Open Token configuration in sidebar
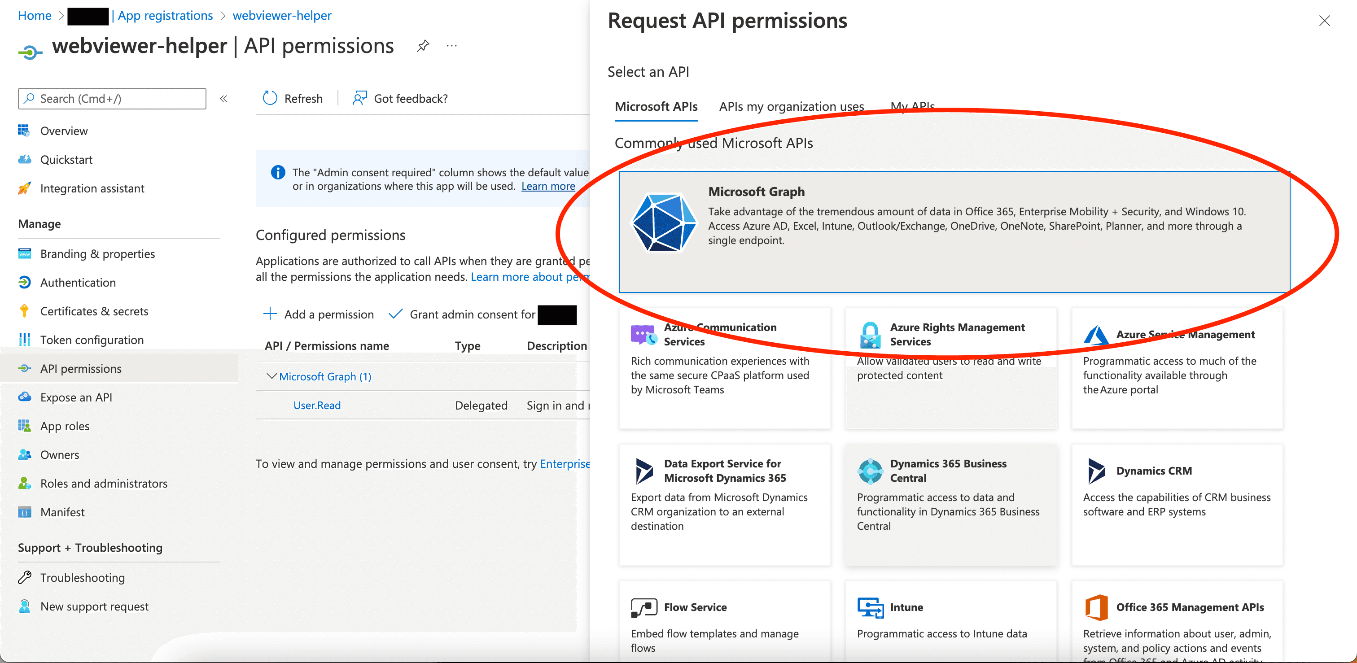Image resolution: width=1357 pixels, height=663 pixels. (92, 340)
